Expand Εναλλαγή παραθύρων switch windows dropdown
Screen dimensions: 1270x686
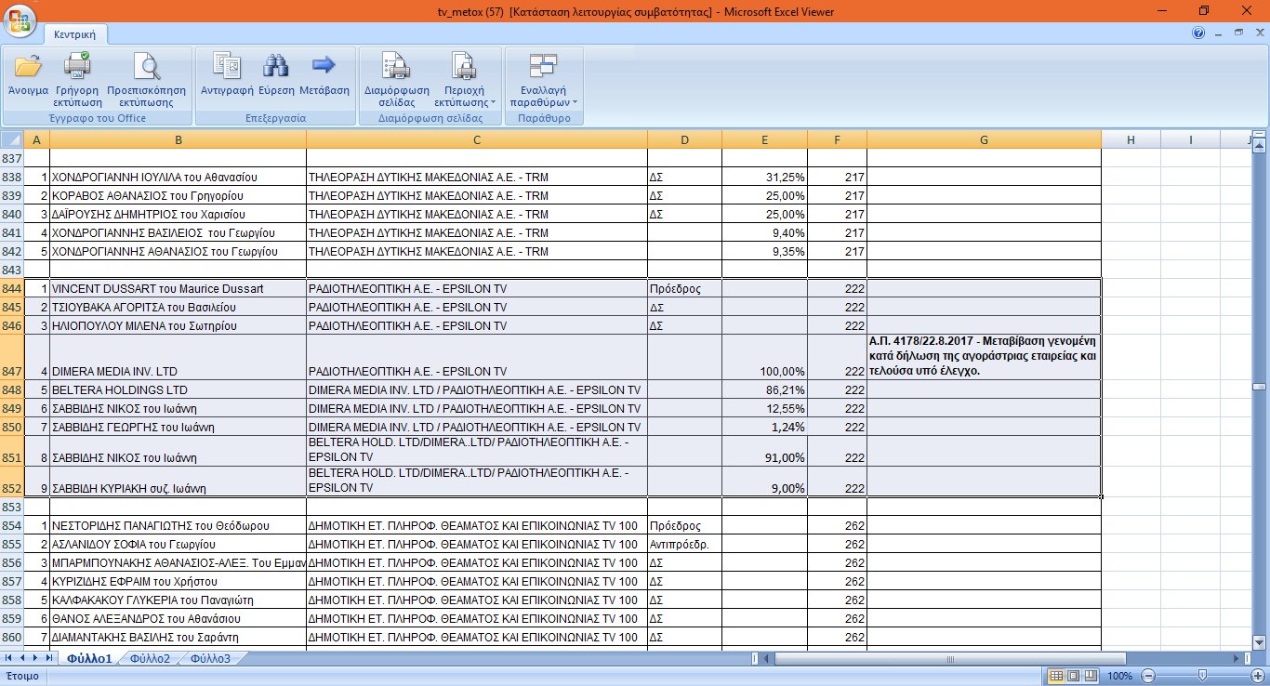(544, 79)
